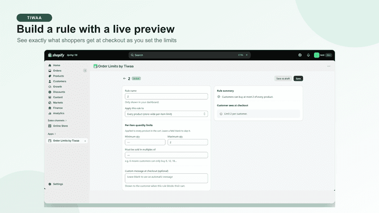
Task: Click the Discounts badge icon
Action: 50,92
